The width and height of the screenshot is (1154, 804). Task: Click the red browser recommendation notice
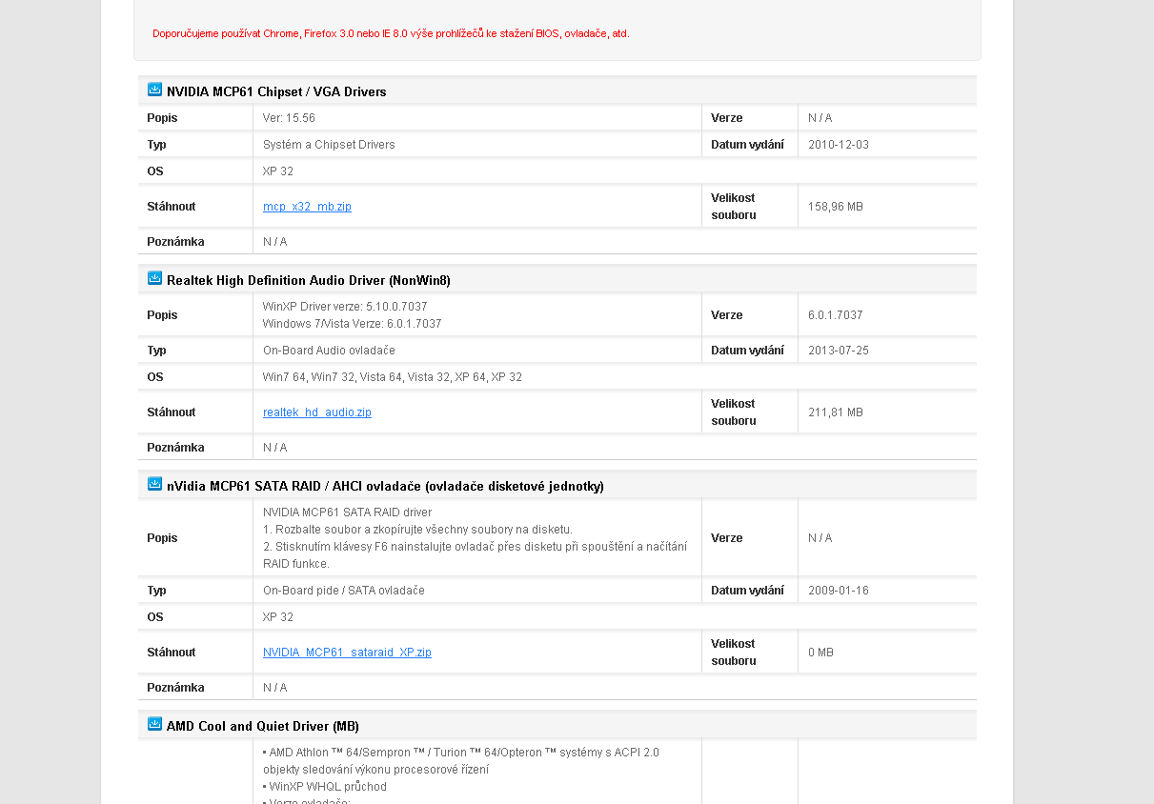coord(391,33)
